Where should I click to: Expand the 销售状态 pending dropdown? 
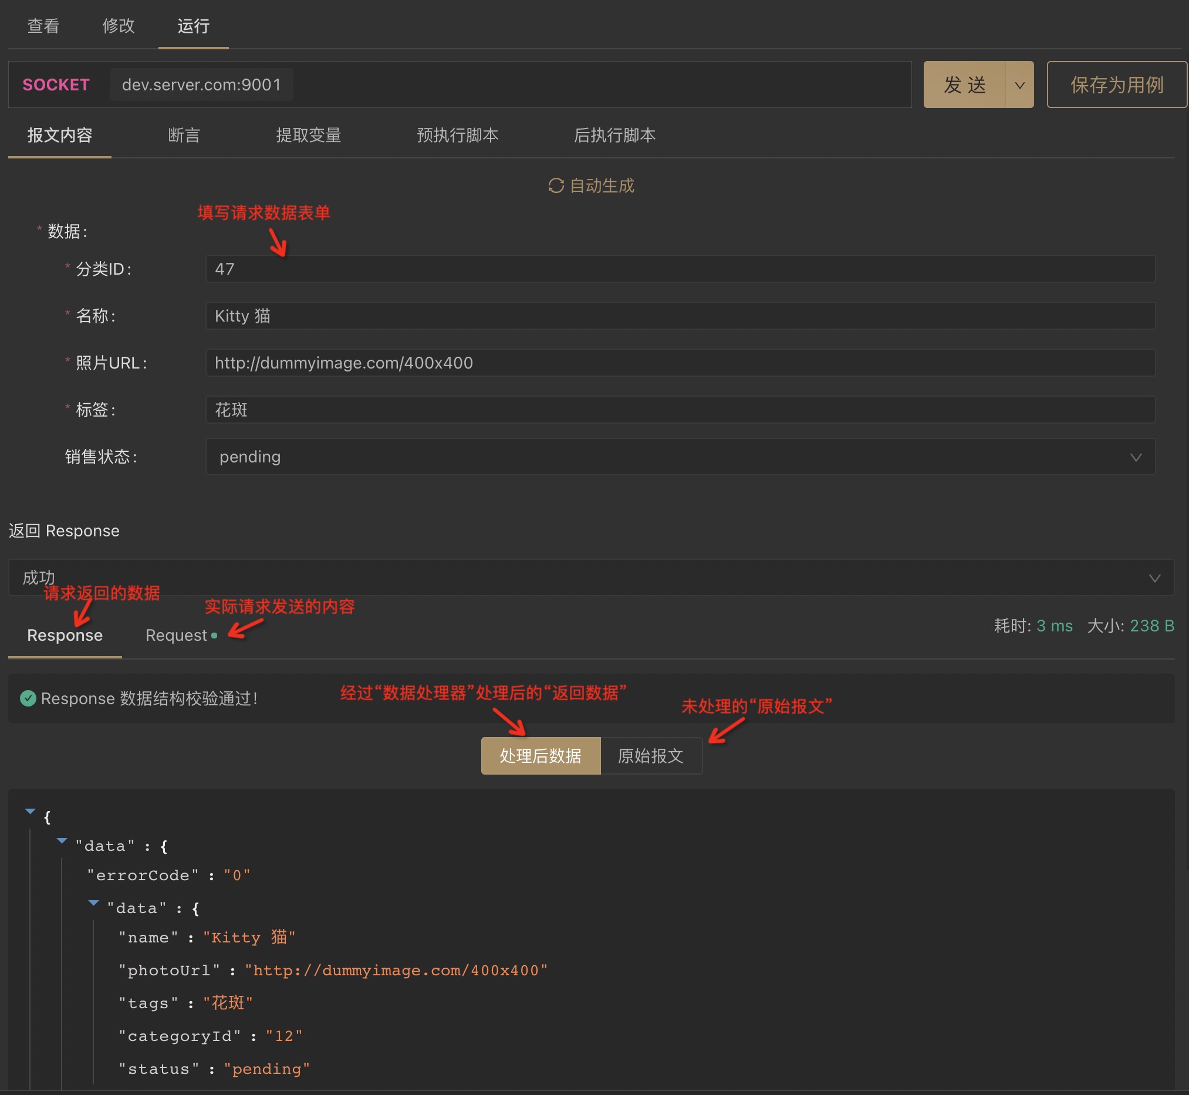(680, 457)
